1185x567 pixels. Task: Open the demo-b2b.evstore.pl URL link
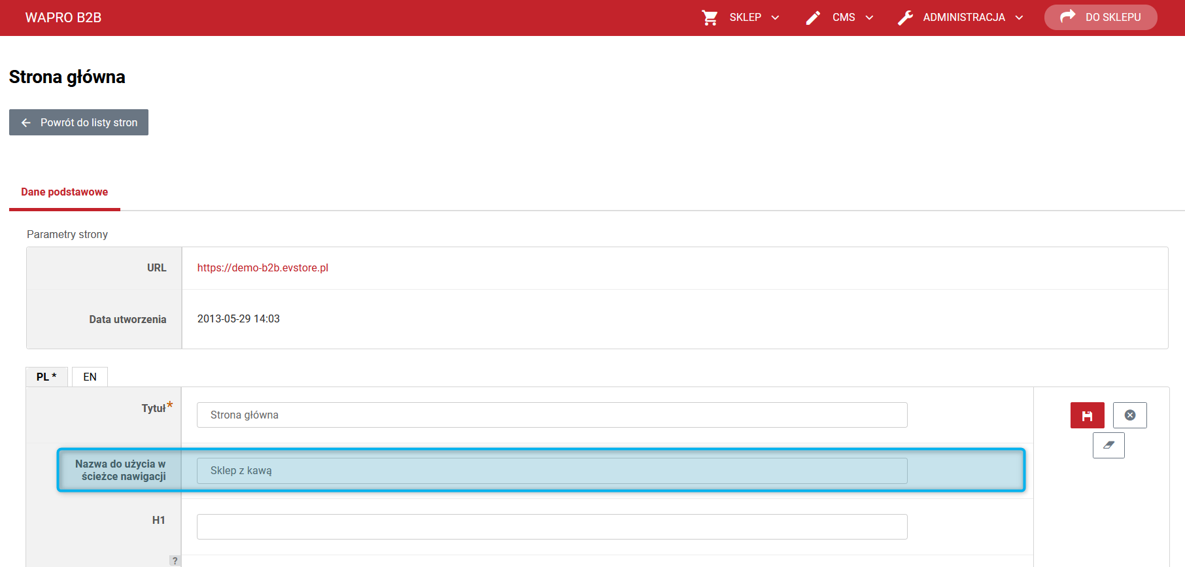pos(263,267)
